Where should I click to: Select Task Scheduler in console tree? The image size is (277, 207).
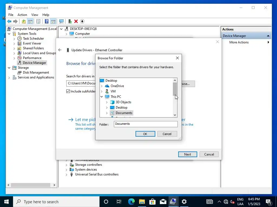33,38
